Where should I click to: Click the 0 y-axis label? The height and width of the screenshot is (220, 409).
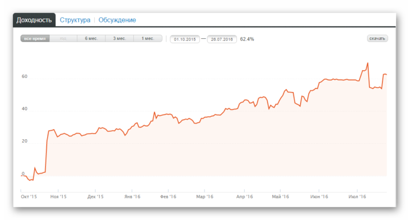tap(23, 173)
